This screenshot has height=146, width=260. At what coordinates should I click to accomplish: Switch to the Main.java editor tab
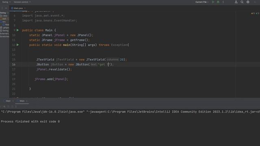pos(18,8)
